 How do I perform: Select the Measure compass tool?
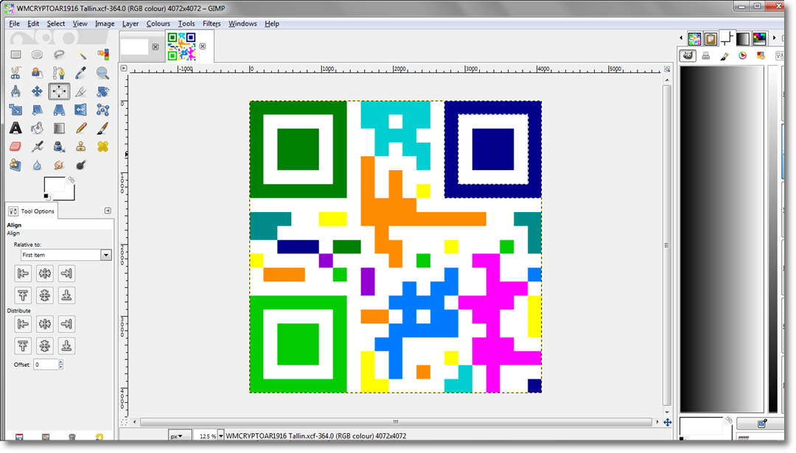[15, 91]
